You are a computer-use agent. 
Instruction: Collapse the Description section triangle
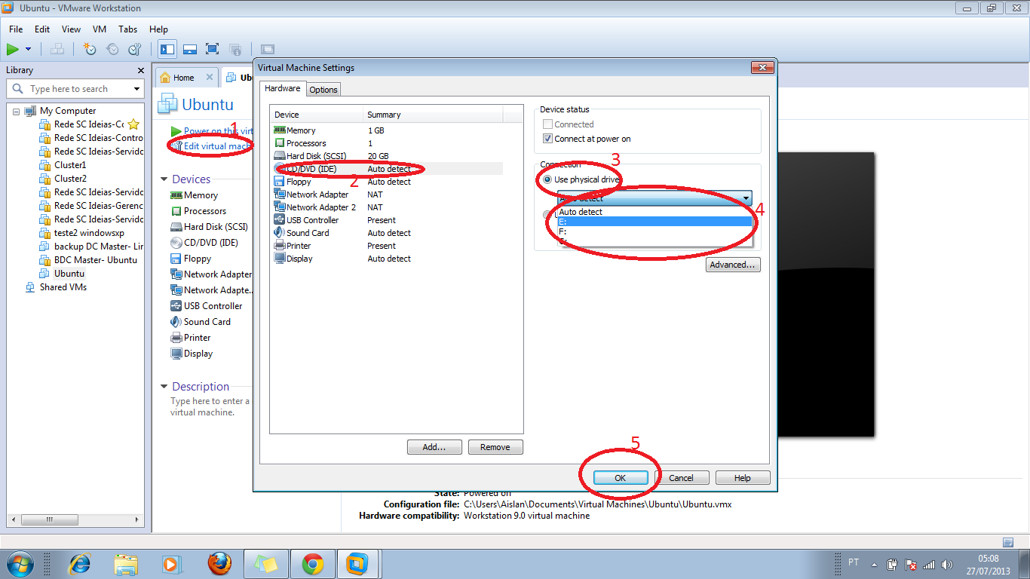tap(164, 387)
